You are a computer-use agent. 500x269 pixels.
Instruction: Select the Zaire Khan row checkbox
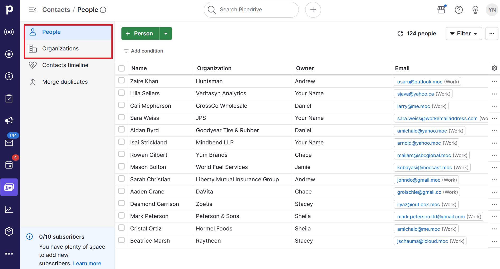(121, 80)
